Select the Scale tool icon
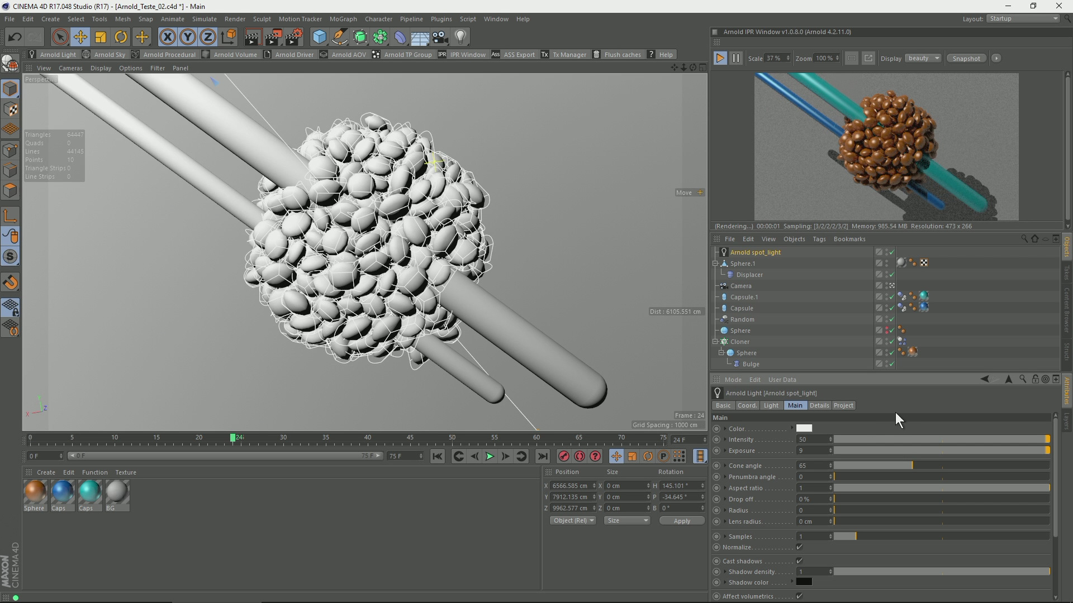The height and width of the screenshot is (603, 1073). pos(101,37)
